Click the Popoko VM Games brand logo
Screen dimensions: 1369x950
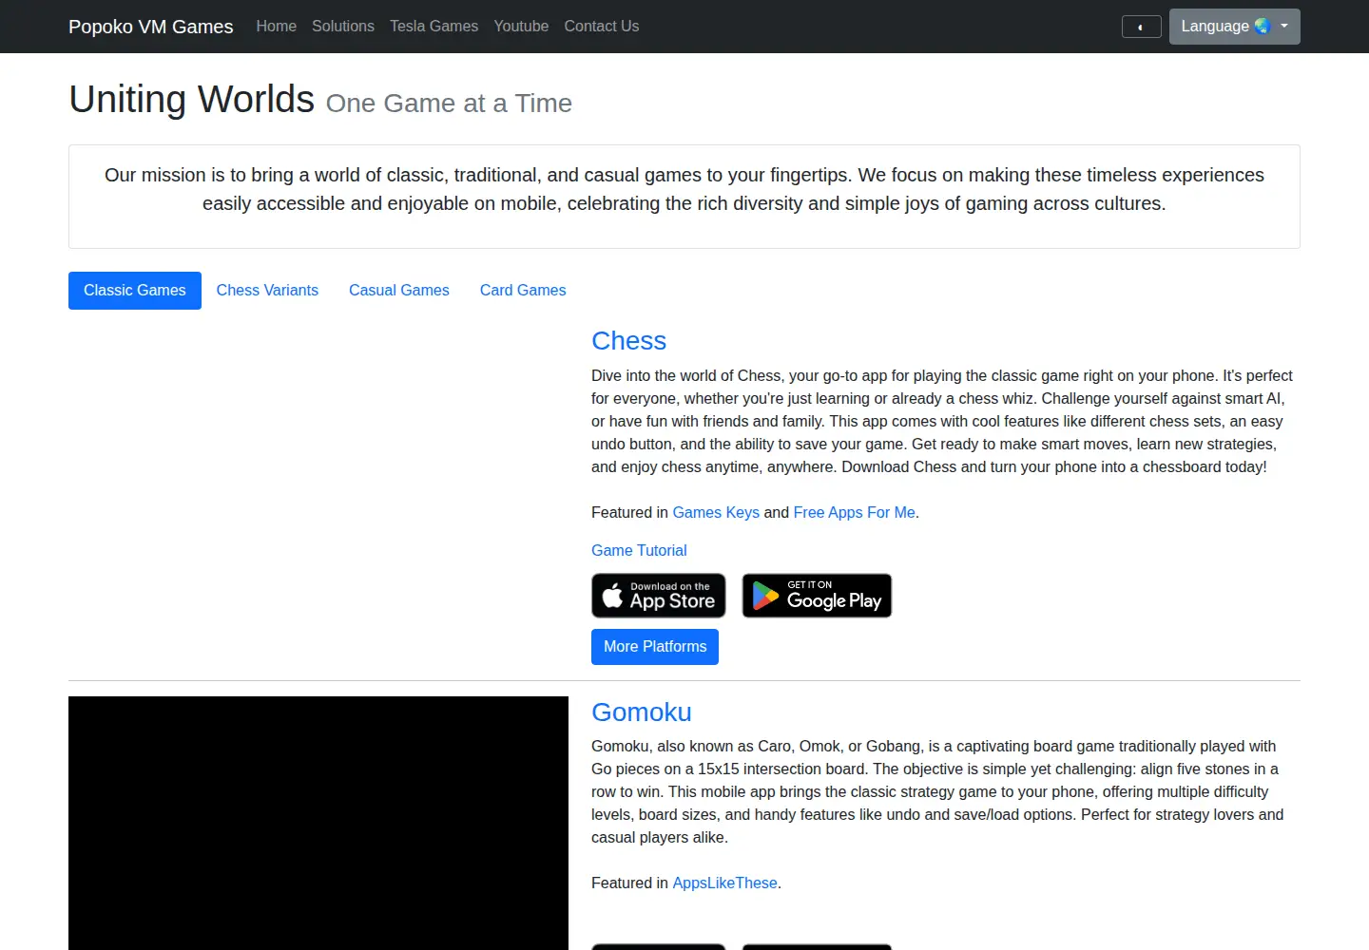pyautogui.click(x=150, y=27)
